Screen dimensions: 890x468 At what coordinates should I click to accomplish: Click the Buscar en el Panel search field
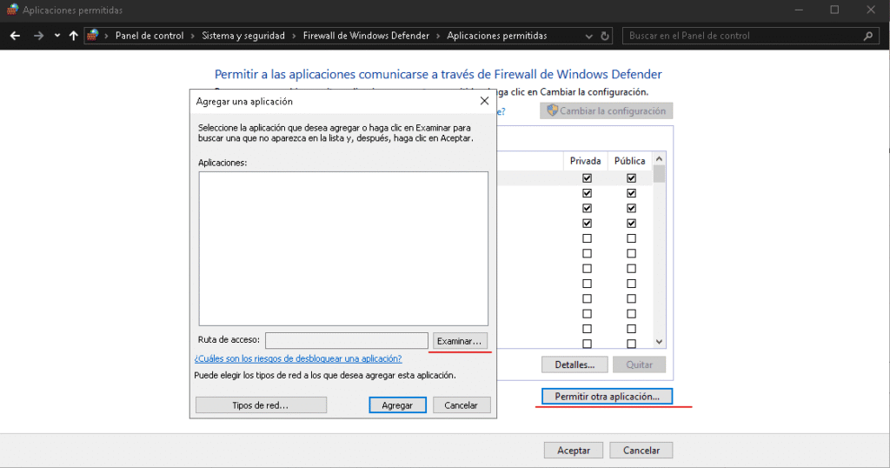(x=739, y=36)
